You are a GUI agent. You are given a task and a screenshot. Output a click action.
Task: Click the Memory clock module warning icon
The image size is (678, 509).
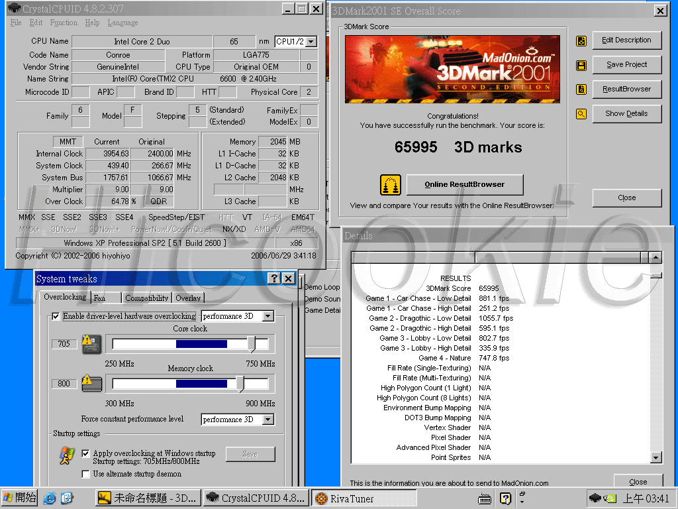[91, 383]
